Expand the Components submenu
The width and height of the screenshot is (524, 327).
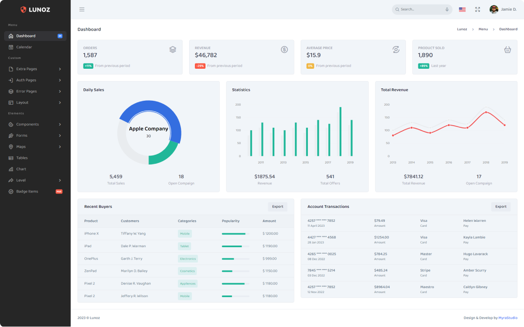pos(35,124)
